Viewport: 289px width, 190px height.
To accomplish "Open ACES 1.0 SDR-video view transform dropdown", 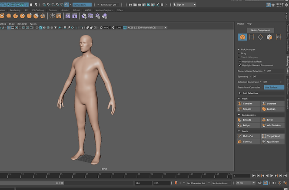I will [147, 28].
